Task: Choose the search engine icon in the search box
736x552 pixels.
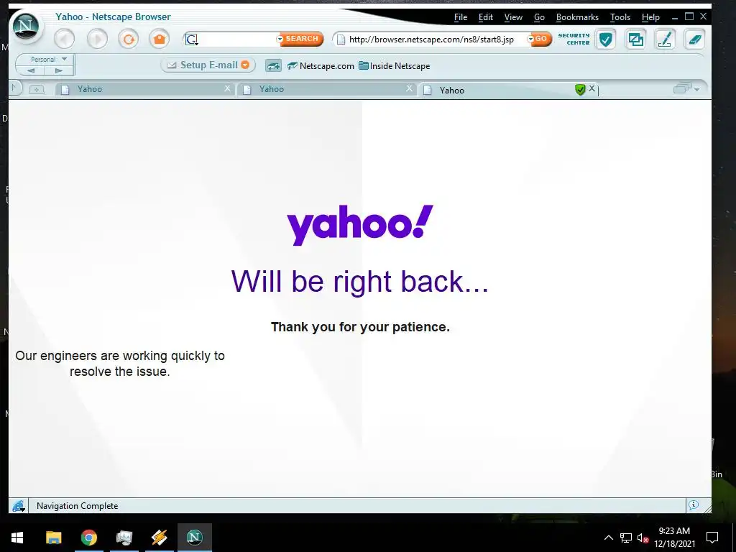Action: 191,40
